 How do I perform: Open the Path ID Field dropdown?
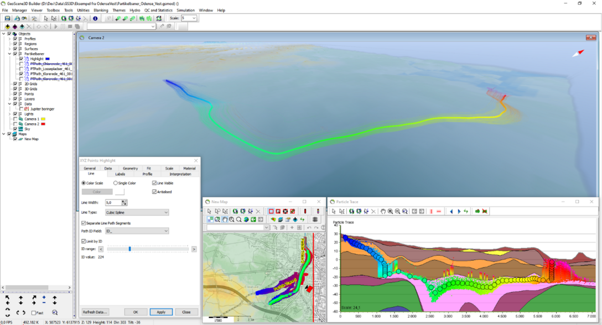(137, 231)
